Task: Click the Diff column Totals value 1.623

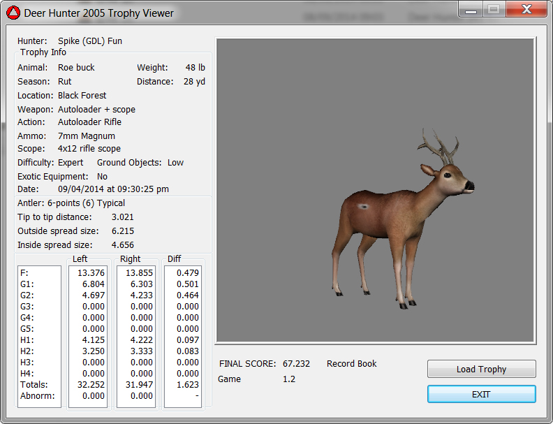Action: [x=187, y=384]
